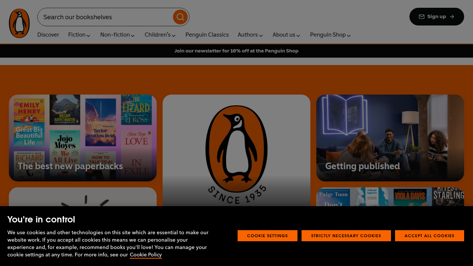Screen dimensions: 473x266
Task: Open the Viola Davis book covers card
Action: point(390,197)
